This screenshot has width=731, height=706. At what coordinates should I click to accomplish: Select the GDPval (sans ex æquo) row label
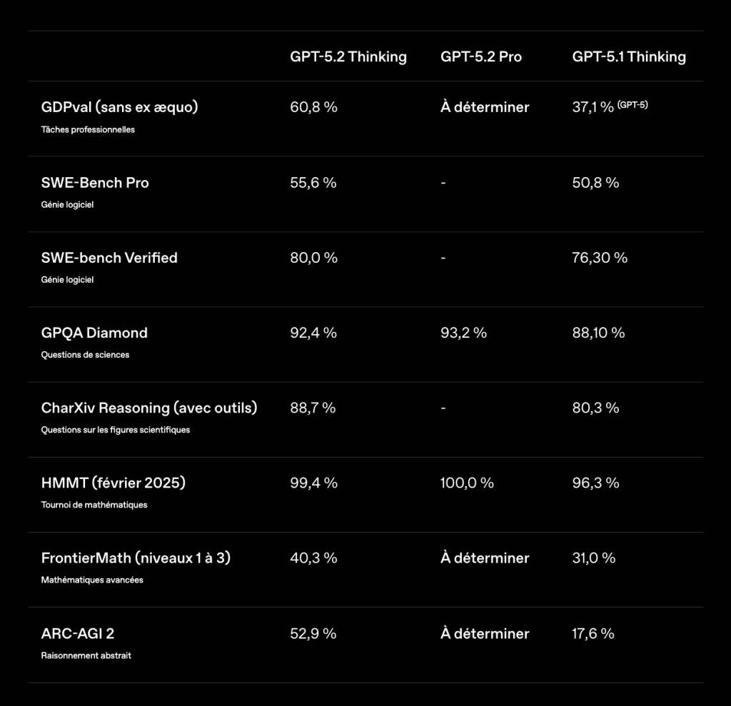click(119, 107)
